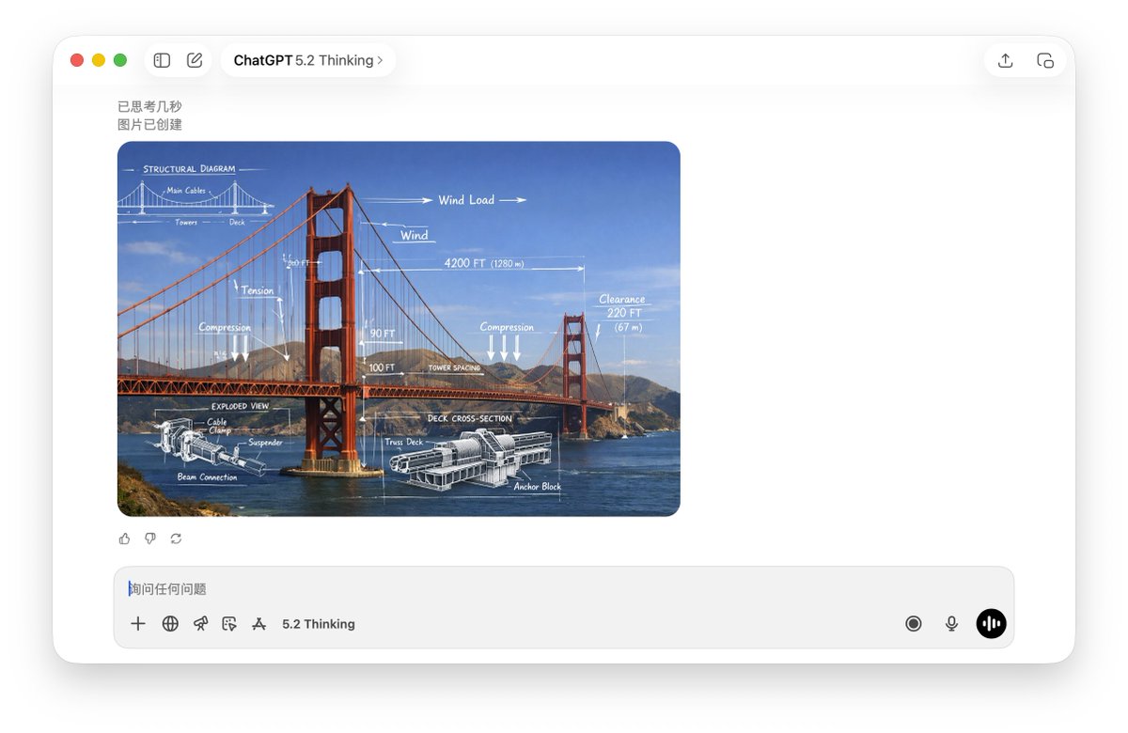Regenerate the image response

click(177, 538)
